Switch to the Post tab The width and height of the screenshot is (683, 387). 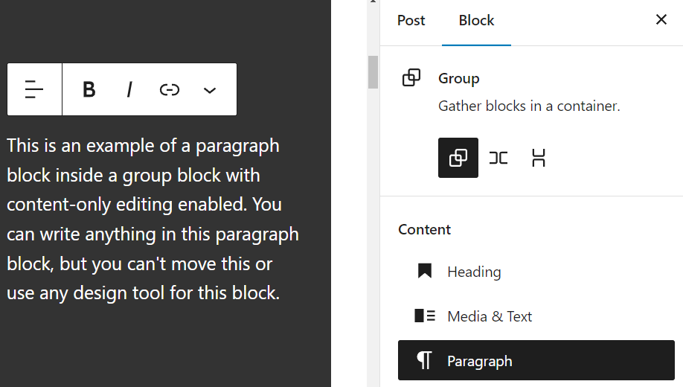[411, 21]
